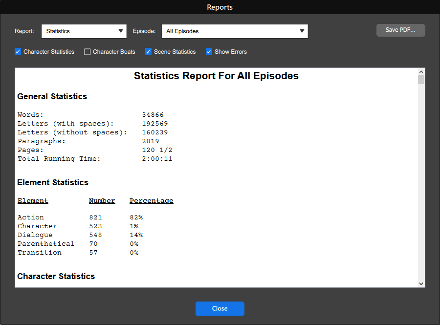Click the Save PDF button
This screenshot has height=325, width=440.
tap(400, 30)
